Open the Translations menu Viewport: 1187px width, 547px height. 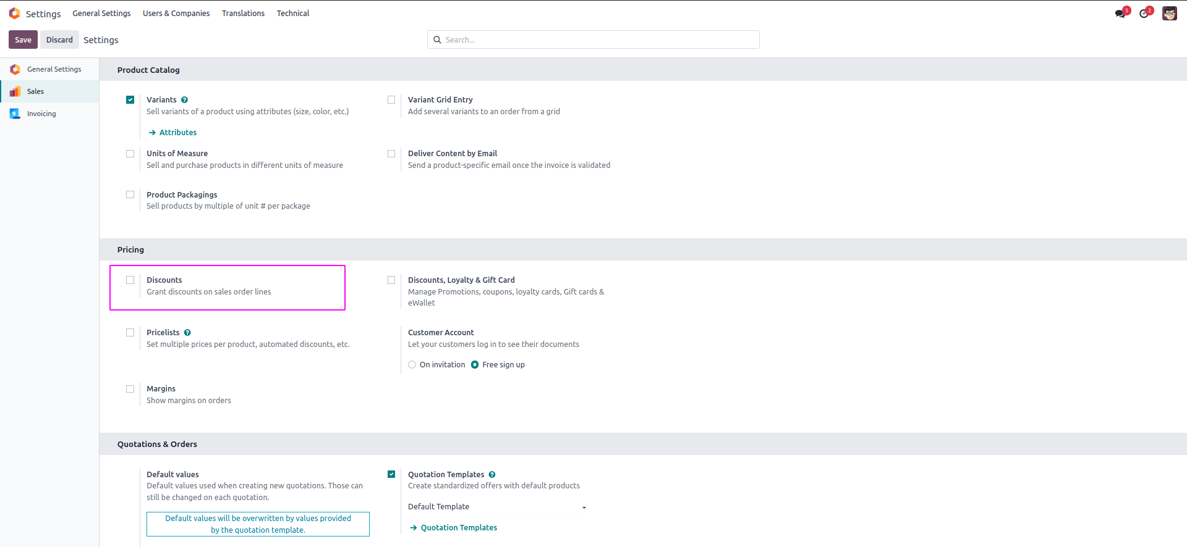(x=243, y=14)
